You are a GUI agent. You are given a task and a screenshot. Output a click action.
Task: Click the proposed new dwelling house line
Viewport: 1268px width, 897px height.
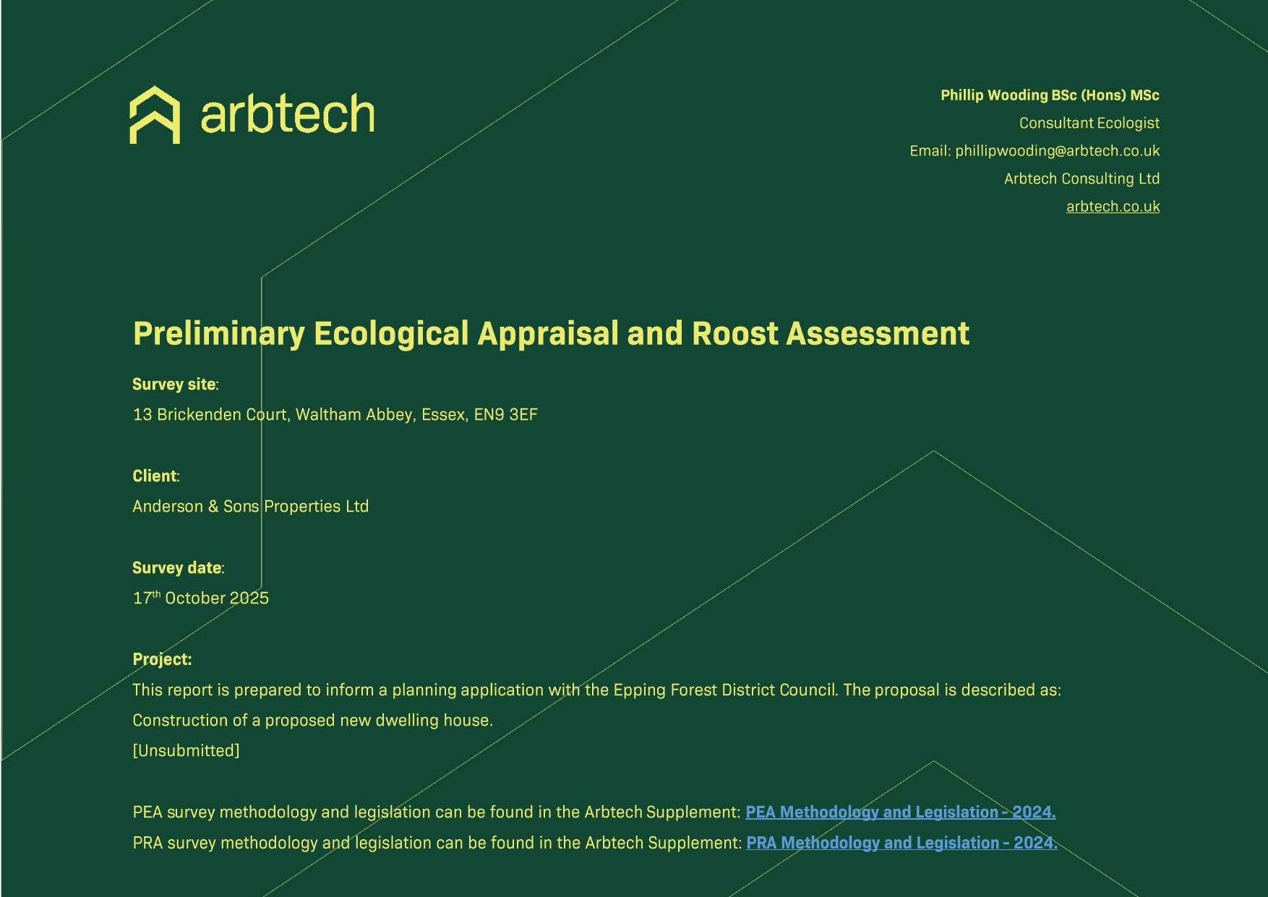coord(312,721)
